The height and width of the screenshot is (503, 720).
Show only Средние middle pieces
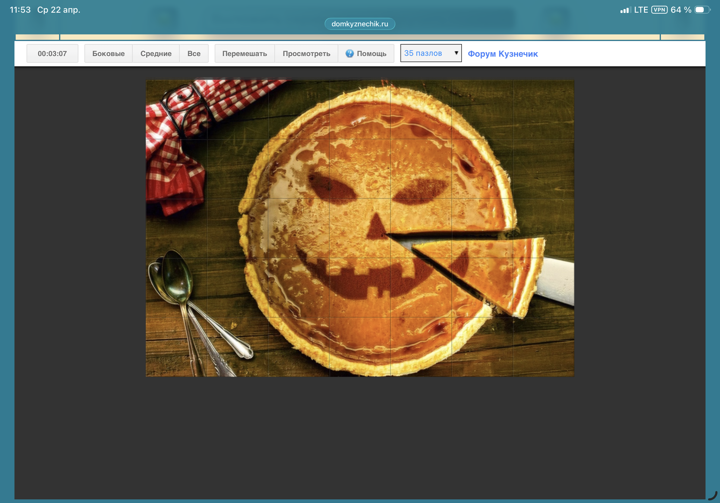156,54
